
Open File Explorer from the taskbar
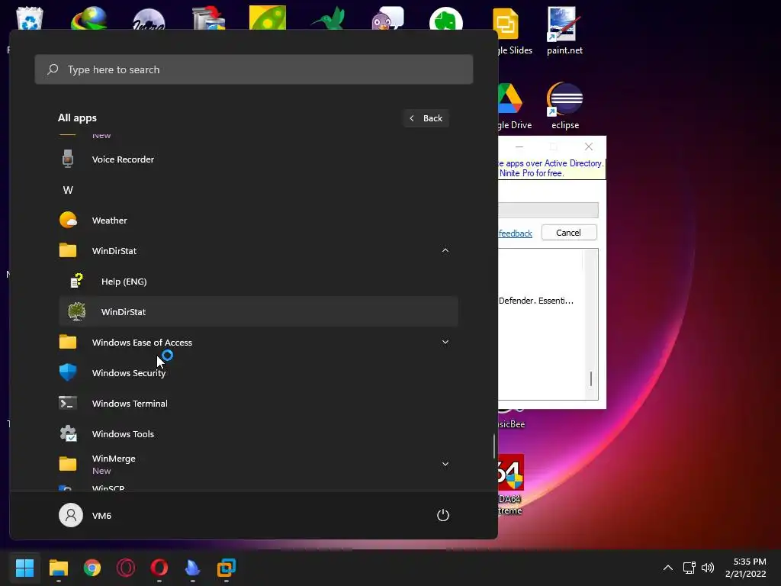tap(58, 568)
